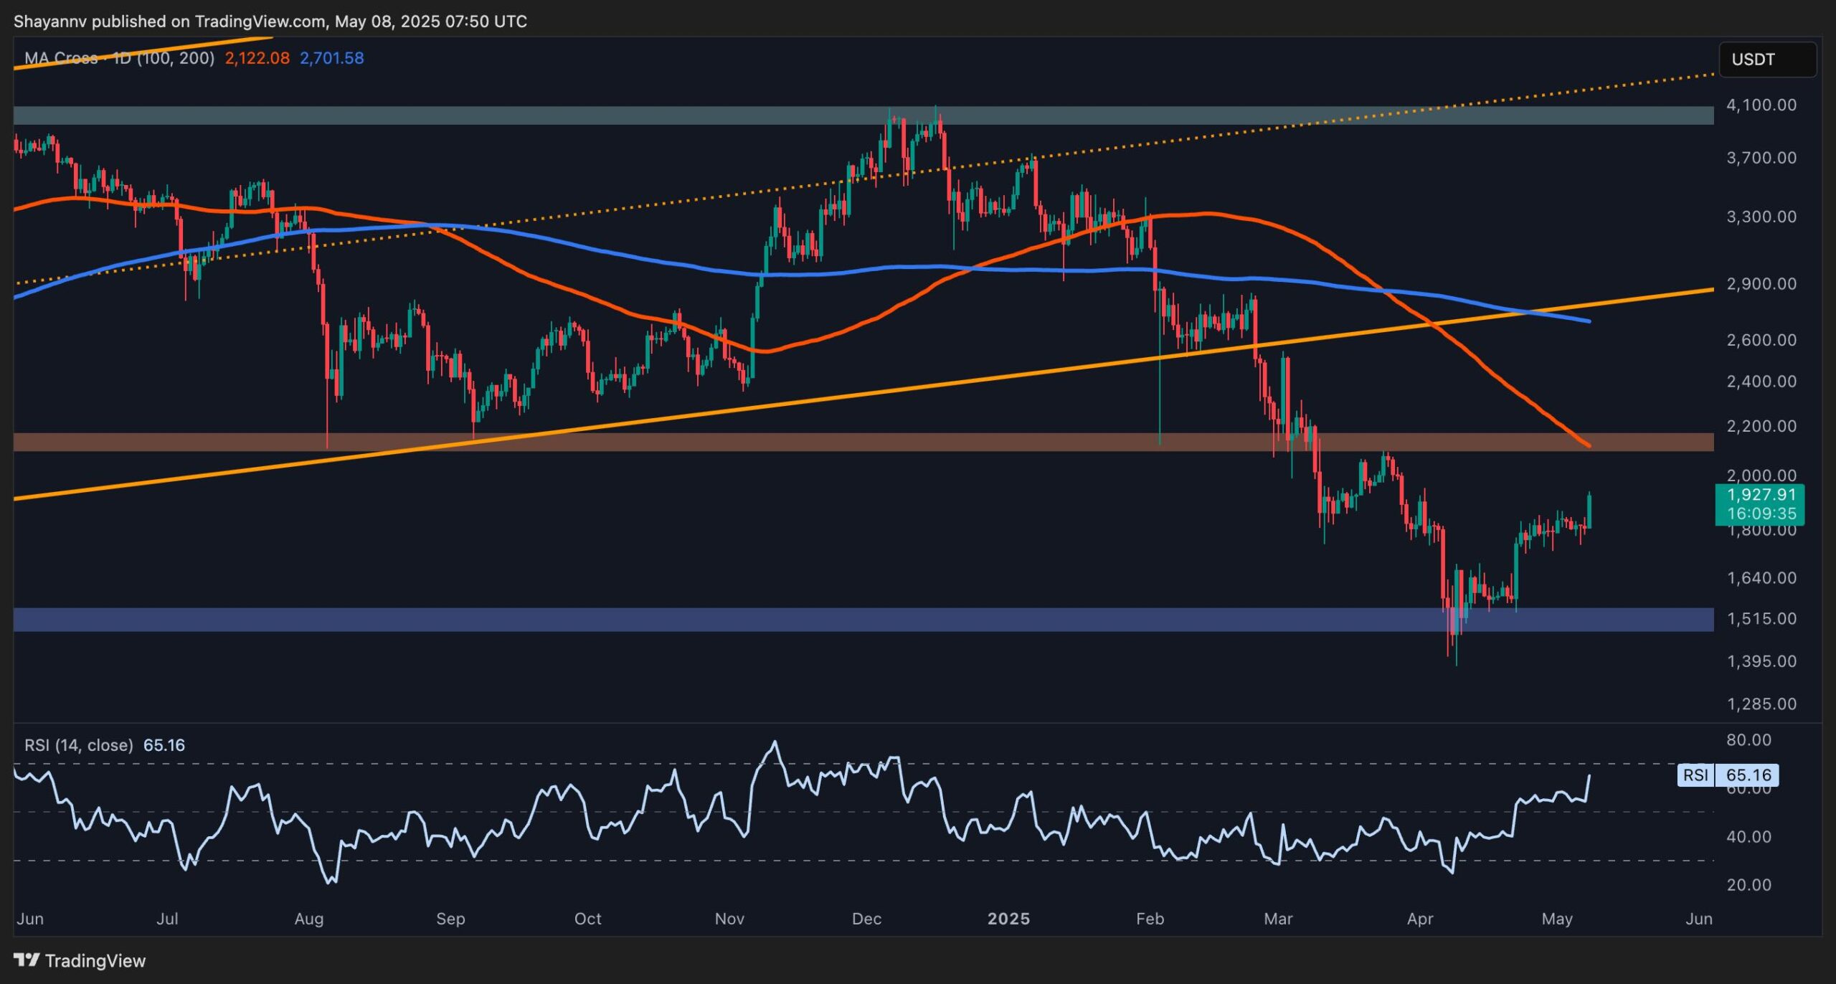Viewport: 1836px width, 984px height.
Task: Expand the MA Cross value 2,122.08
Action: [256, 59]
